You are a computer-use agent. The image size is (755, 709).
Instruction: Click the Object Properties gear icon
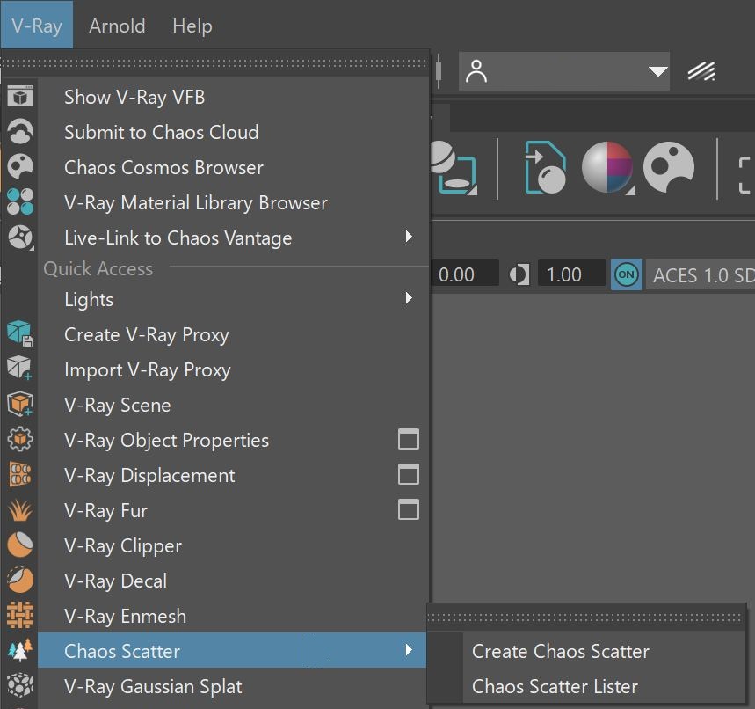(x=19, y=439)
